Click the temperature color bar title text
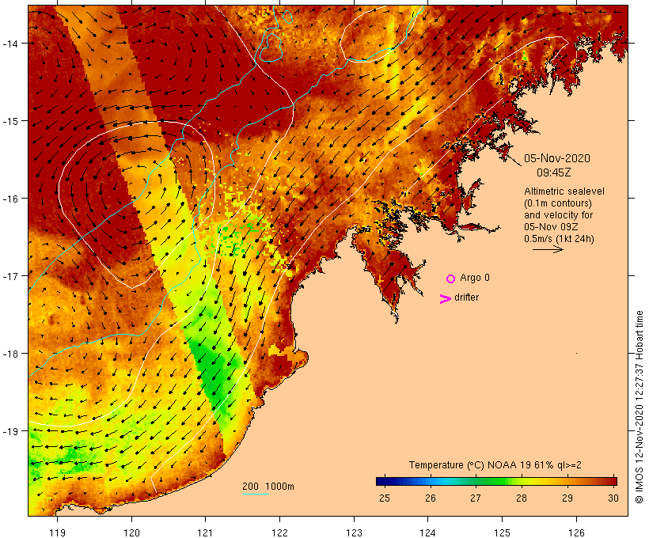Viewport: 649px width, 538px height. (x=495, y=464)
